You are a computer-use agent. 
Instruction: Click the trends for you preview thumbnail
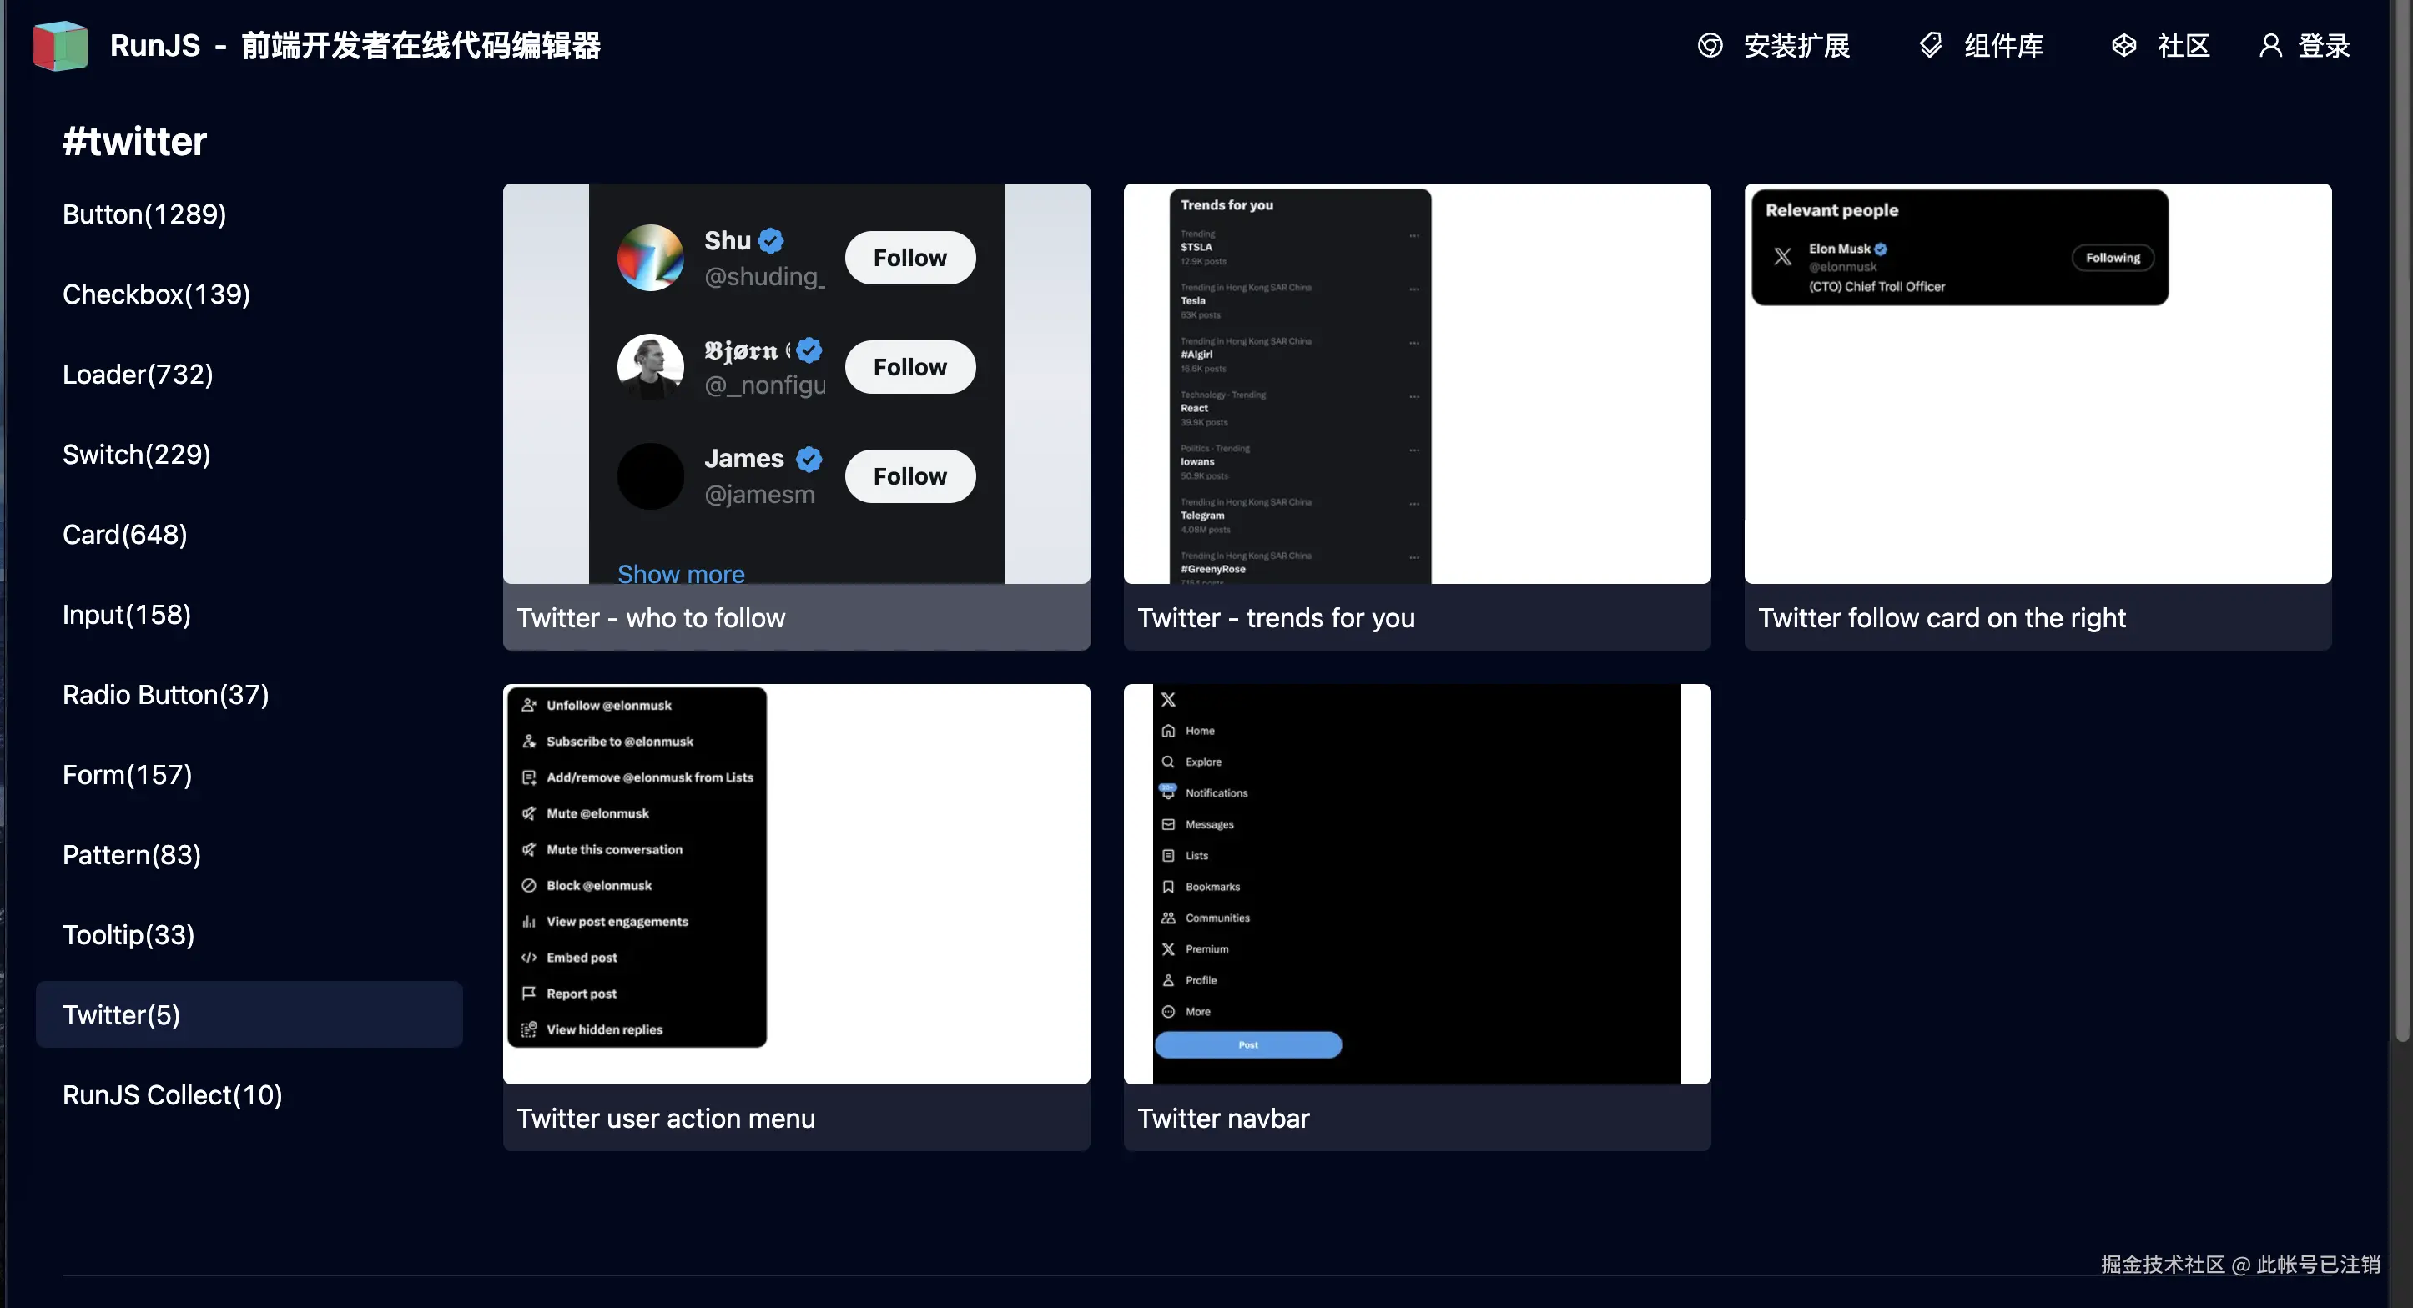[1416, 384]
